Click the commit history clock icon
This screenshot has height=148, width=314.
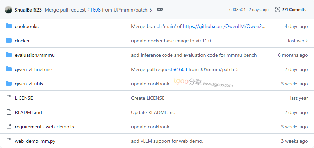click(277, 10)
